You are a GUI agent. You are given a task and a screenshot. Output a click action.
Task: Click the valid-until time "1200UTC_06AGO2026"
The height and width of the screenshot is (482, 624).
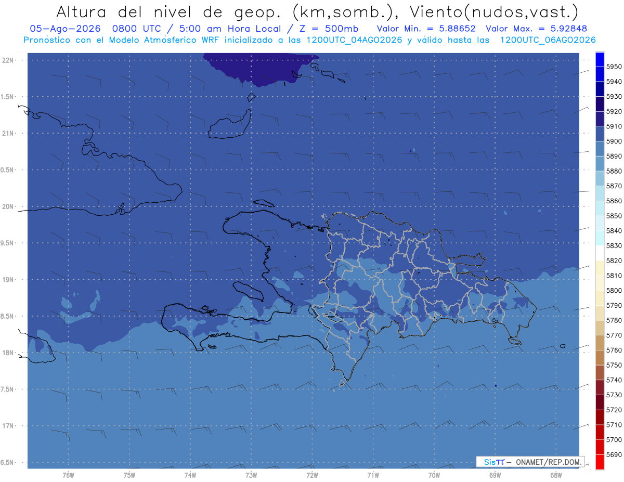[548, 40]
